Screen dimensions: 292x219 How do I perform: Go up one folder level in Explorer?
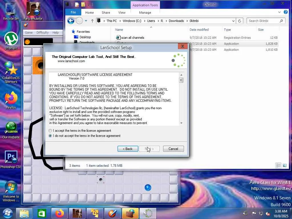click(92, 21)
